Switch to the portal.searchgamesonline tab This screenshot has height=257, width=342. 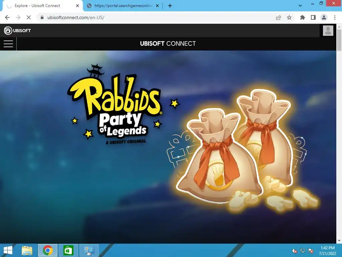pyautogui.click(x=123, y=6)
